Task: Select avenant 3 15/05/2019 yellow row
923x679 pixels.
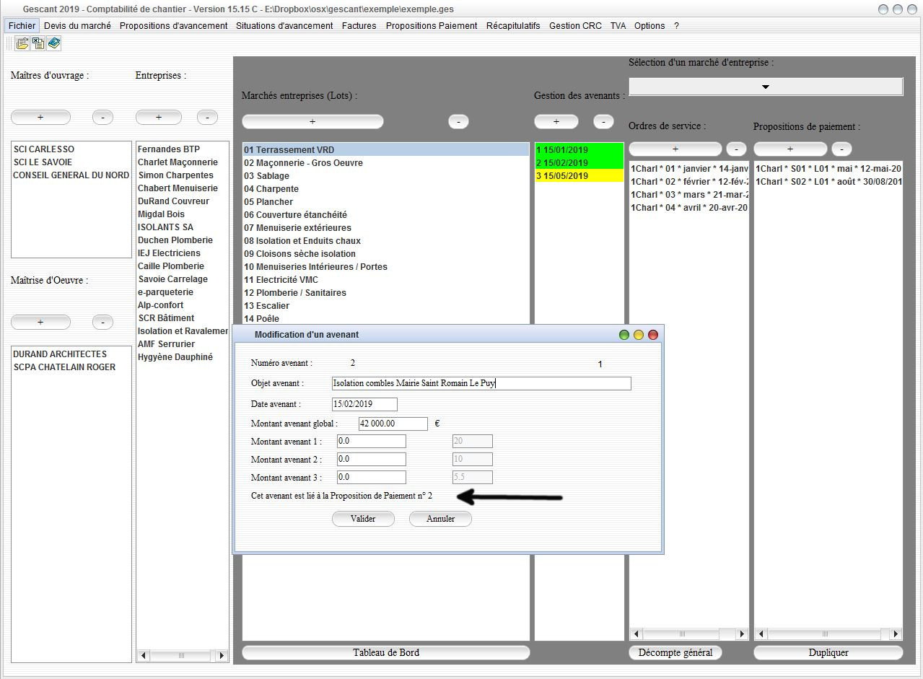Action: click(579, 176)
